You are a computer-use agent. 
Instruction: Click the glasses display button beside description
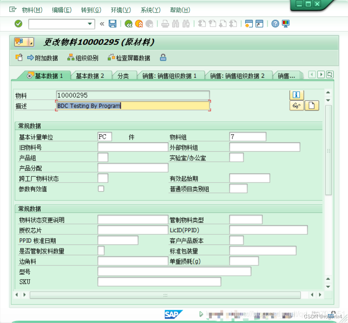click(x=297, y=106)
